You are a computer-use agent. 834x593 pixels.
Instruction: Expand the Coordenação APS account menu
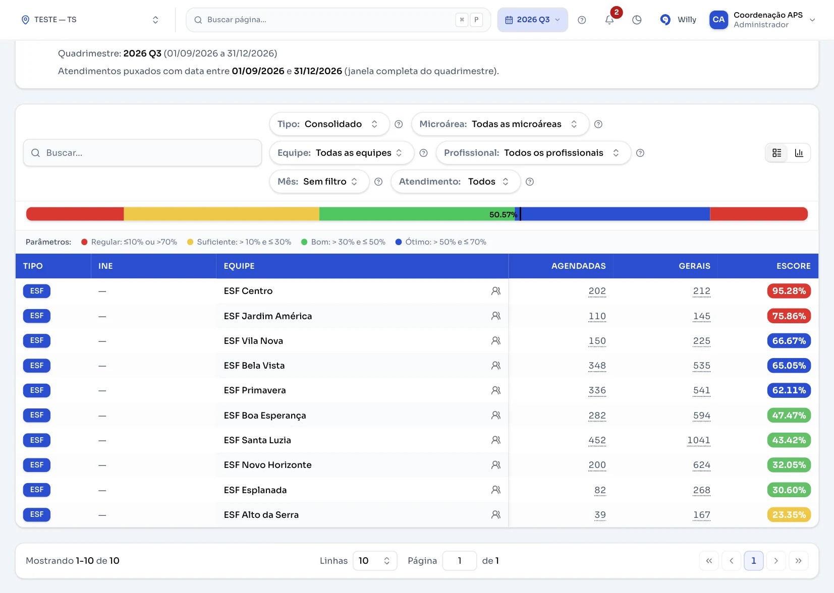762,20
